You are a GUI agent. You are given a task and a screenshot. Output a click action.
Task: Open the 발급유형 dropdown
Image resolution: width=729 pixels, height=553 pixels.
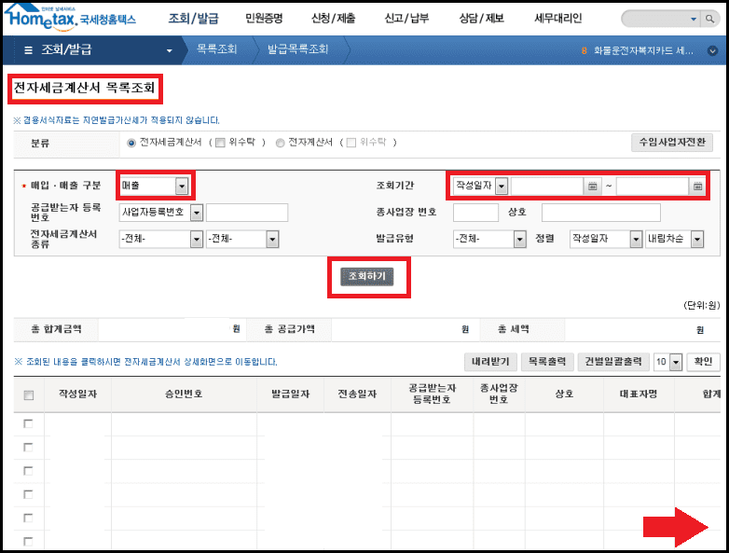(x=489, y=239)
